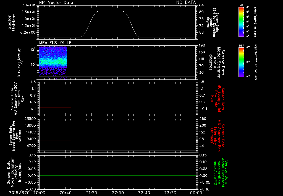Click the "cnts/(cm**2-sr-sec)" units label
The image size is (283, 196).
coord(255,22)
